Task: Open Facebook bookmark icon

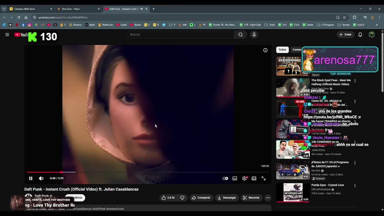Action: [x=23, y=25]
